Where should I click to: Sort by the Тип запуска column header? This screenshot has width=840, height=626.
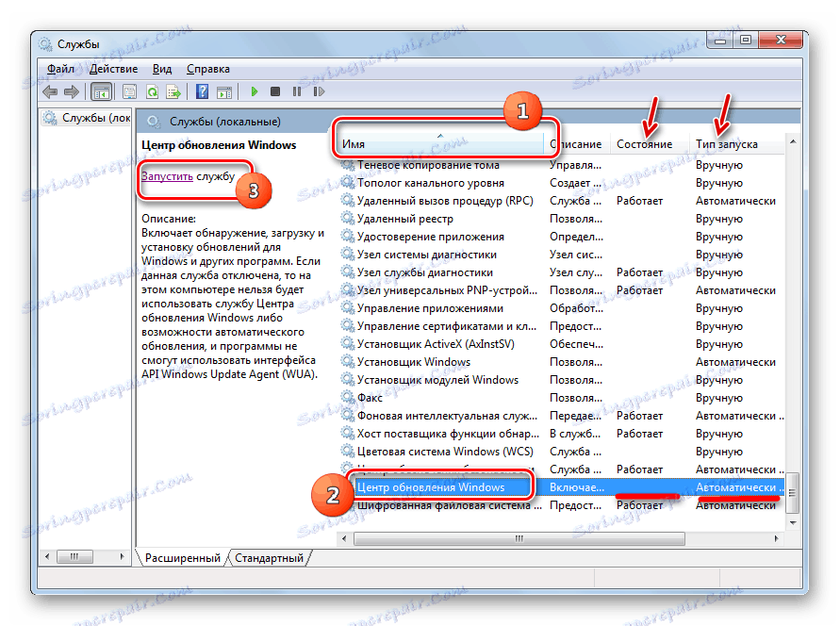pyautogui.click(x=736, y=144)
